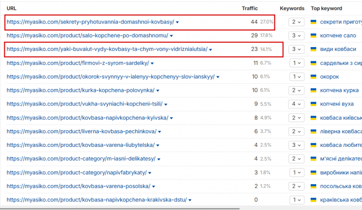Open the liverna-kovbasa-pechinkova URL
Image resolution: width=362 pixels, height=210 pixels.
(x=82, y=131)
